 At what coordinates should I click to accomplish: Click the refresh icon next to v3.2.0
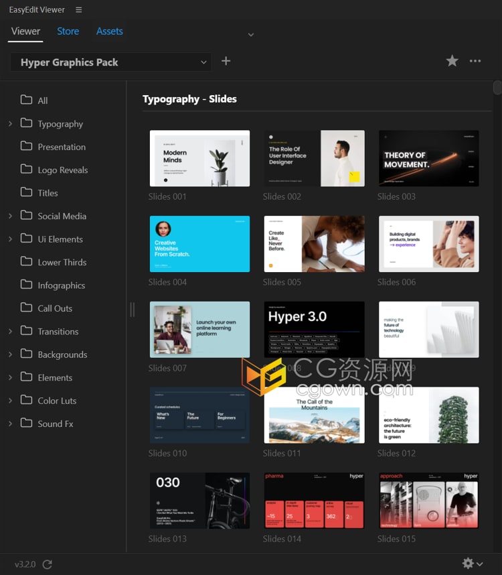pos(48,564)
